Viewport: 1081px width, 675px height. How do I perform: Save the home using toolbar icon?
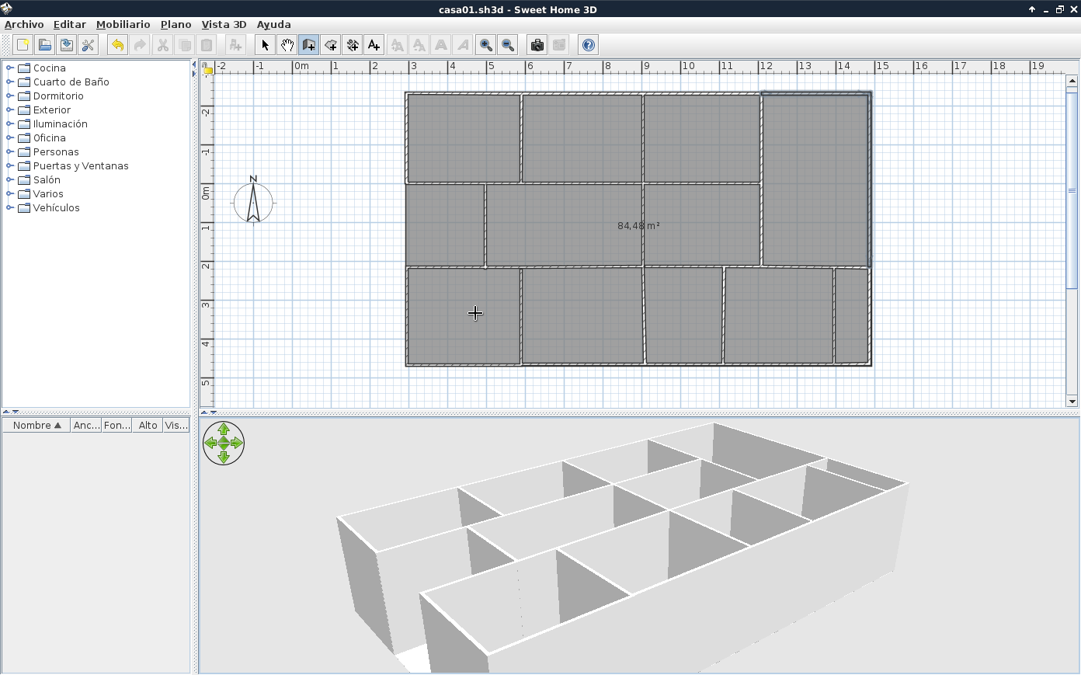click(66, 45)
